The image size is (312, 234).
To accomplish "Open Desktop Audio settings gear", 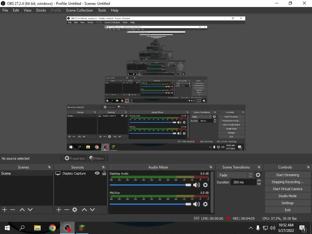I will (x=205, y=185).
